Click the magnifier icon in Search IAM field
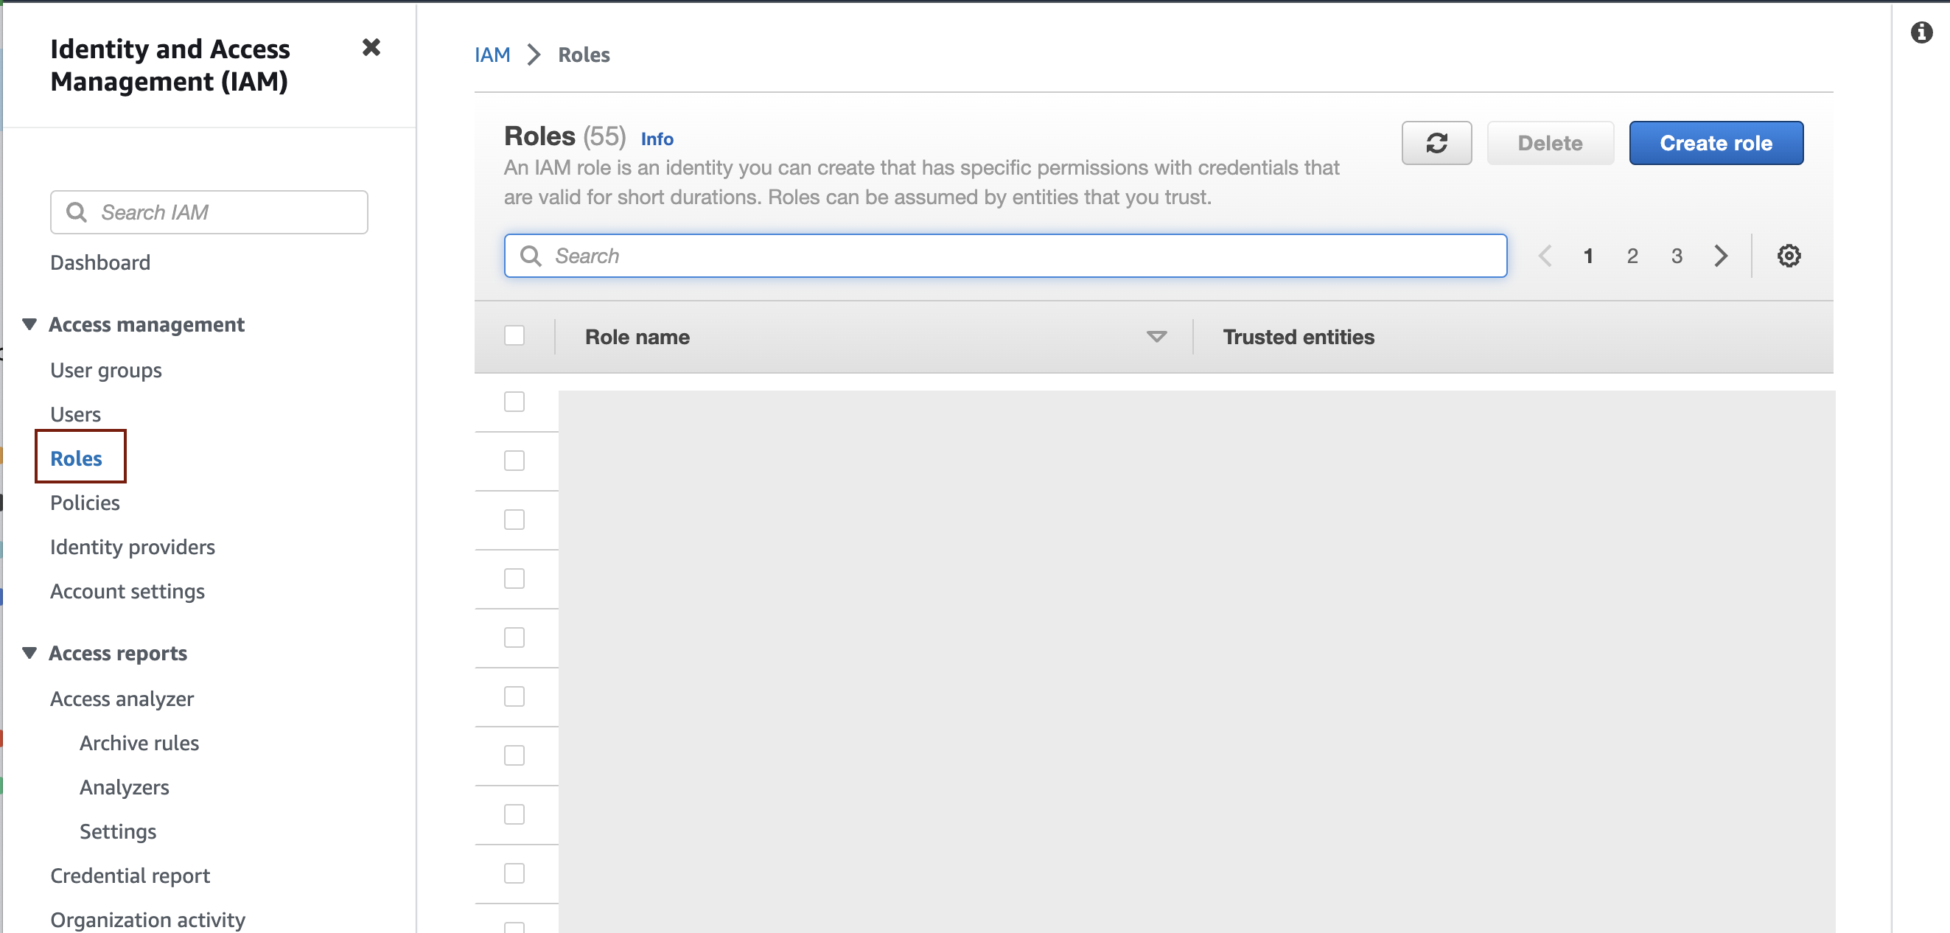1950x933 pixels. (77, 212)
